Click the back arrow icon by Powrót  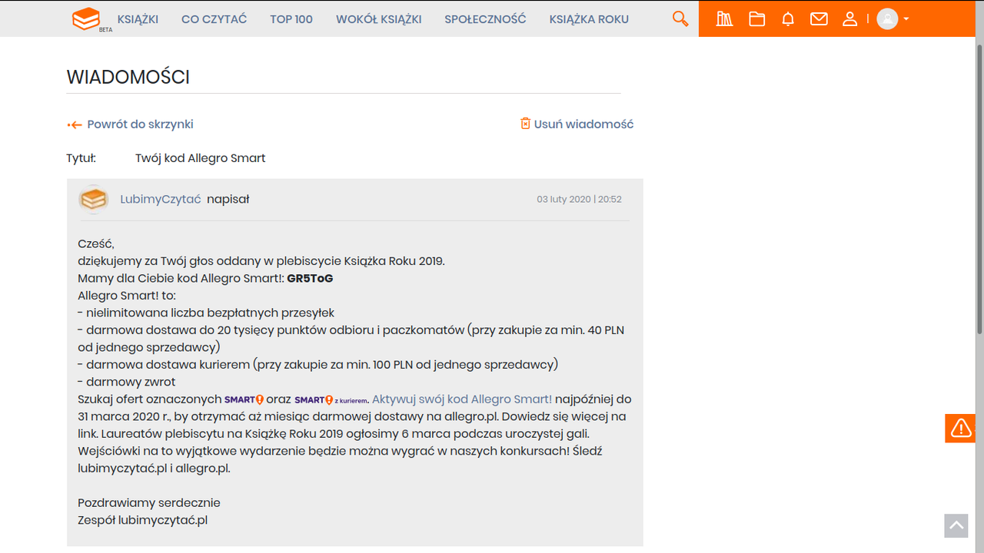tap(75, 124)
